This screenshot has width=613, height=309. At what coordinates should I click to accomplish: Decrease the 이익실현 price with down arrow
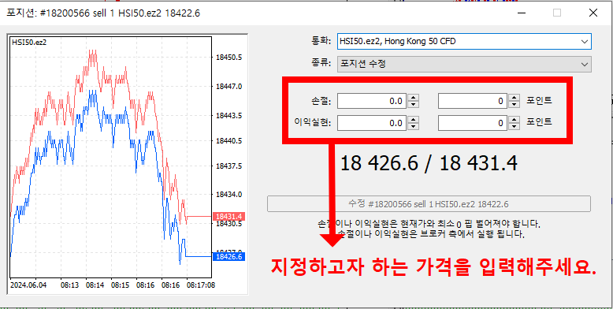click(413, 127)
